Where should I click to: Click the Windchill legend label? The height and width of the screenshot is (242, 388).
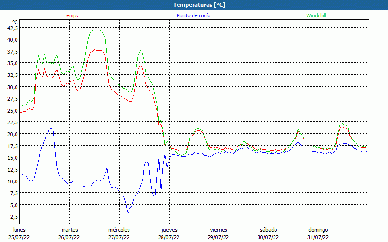pyautogui.click(x=316, y=15)
